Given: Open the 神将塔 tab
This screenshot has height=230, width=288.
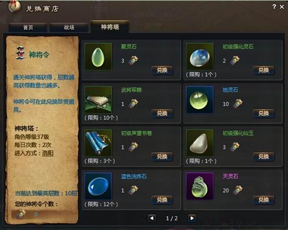Looking at the screenshot, I should (x=110, y=27).
